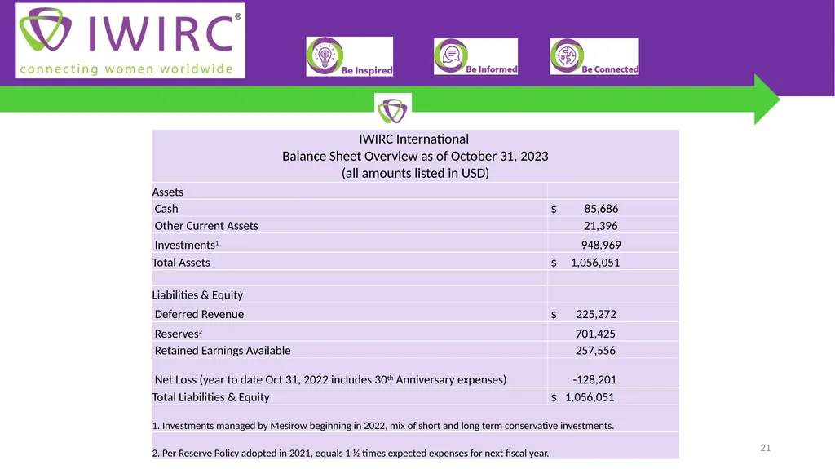Click the Be Connected puzzle badge
Screen dimensions: 835x469
(594, 56)
